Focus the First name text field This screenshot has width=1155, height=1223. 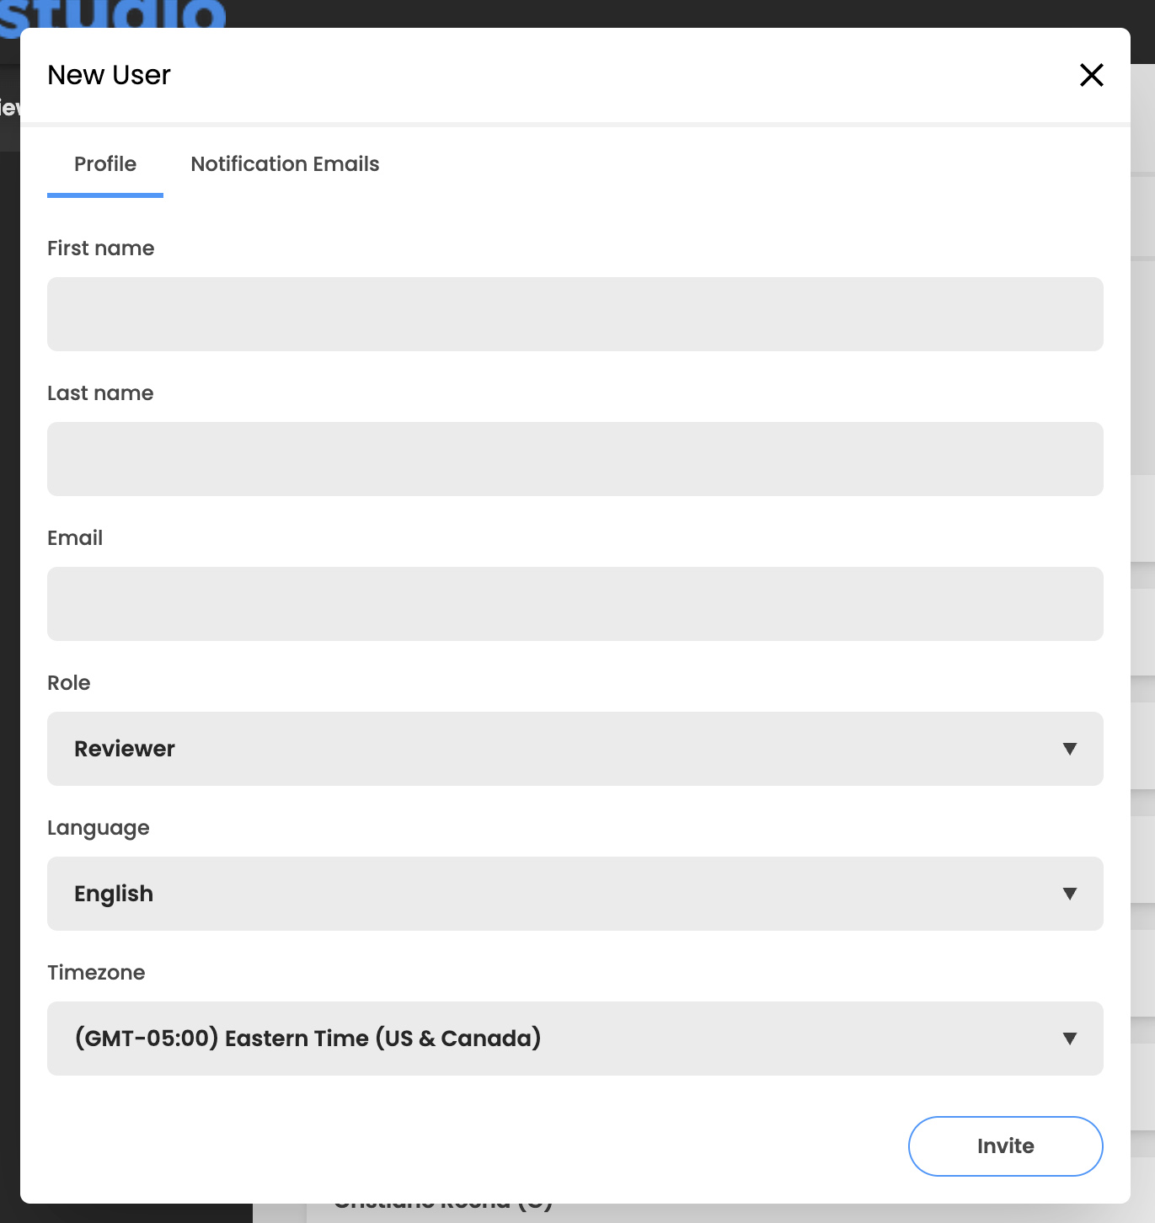575,314
